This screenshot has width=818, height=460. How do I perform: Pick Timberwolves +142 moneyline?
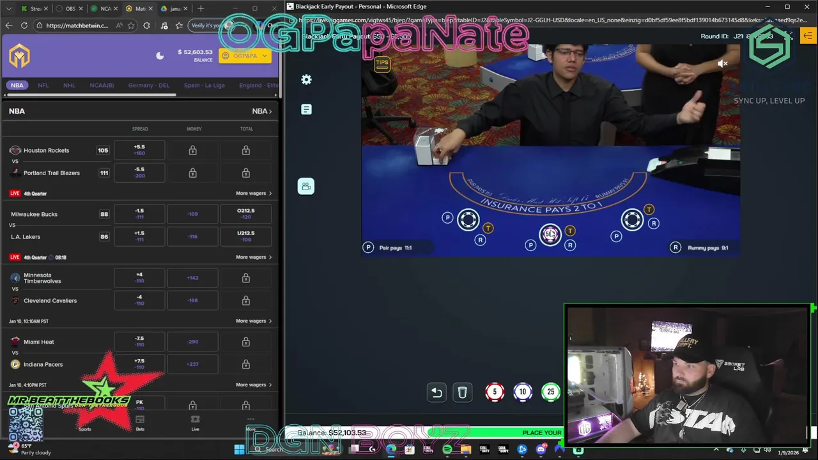pyautogui.click(x=192, y=278)
